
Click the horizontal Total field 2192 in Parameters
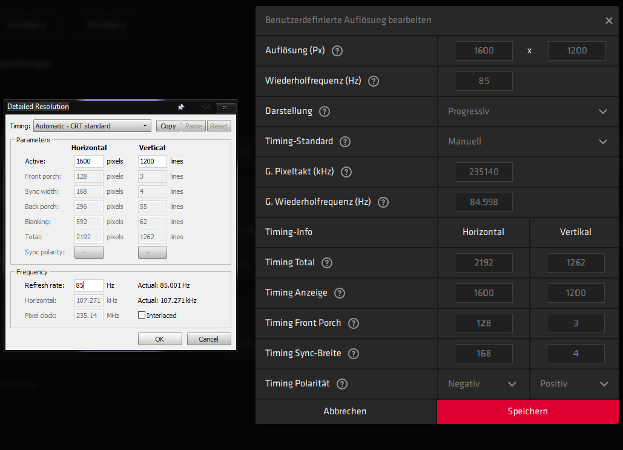pos(89,237)
